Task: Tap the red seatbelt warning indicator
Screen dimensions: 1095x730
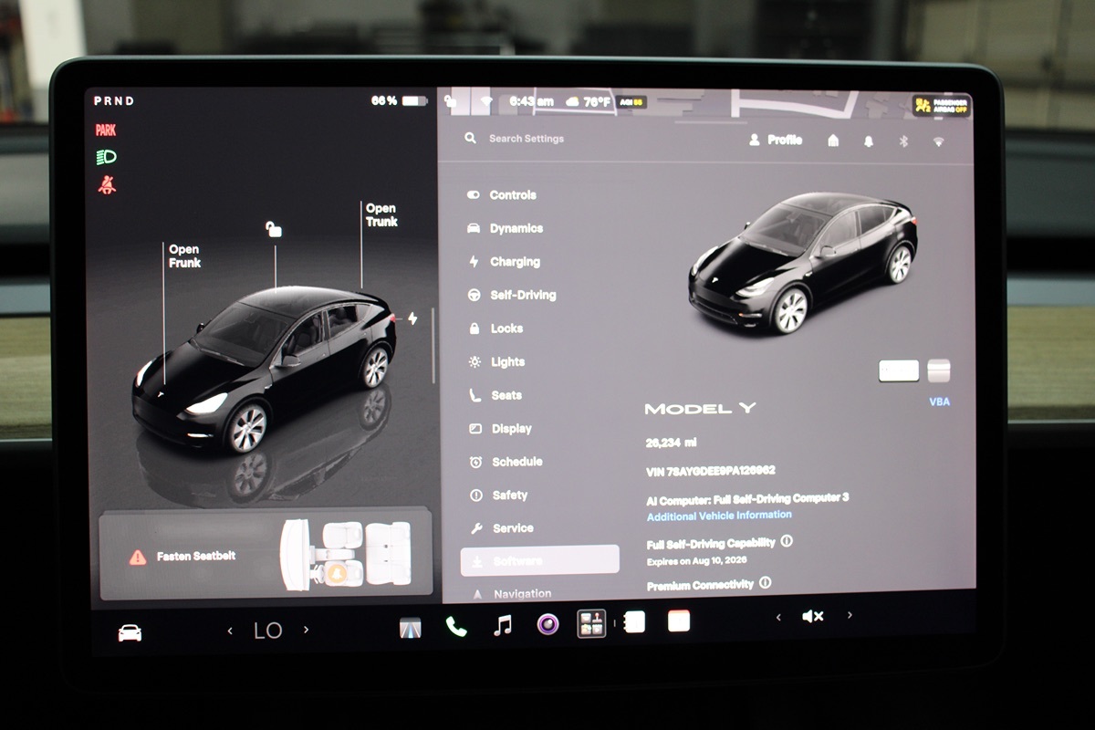Action: click(107, 185)
